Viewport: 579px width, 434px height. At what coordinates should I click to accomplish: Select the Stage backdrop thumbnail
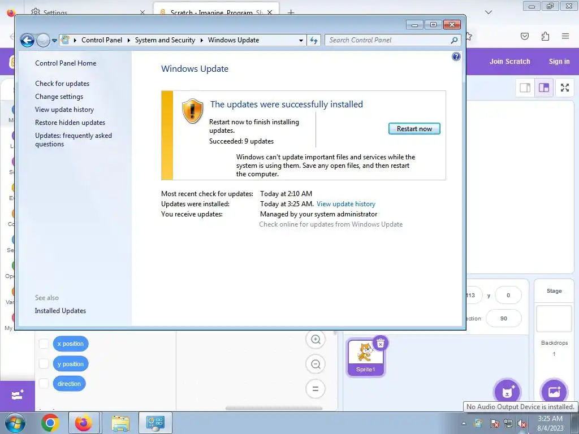coord(554,319)
